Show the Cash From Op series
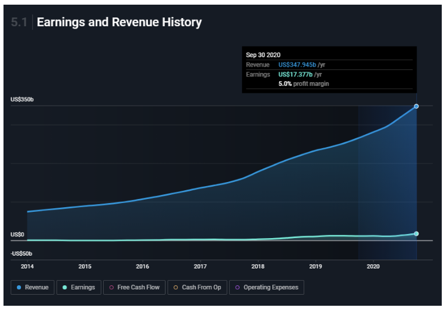 click(x=197, y=287)
